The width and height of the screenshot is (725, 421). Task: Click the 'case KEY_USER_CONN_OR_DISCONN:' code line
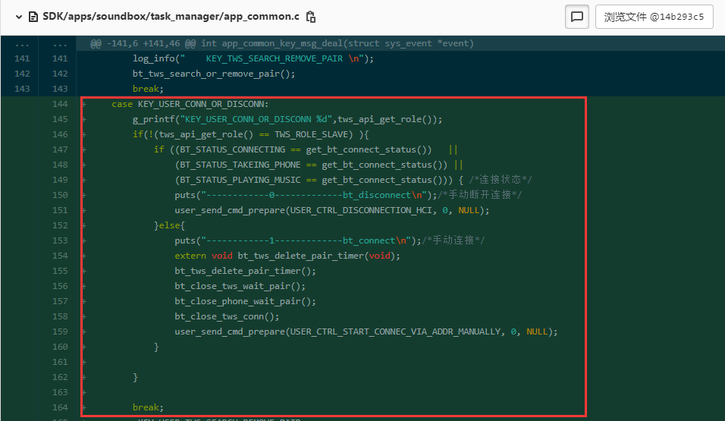190,104
